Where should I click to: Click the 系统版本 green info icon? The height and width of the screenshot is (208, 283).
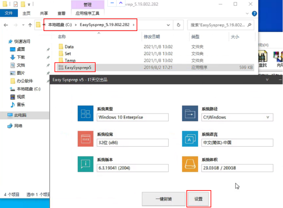tap(86, 164)
